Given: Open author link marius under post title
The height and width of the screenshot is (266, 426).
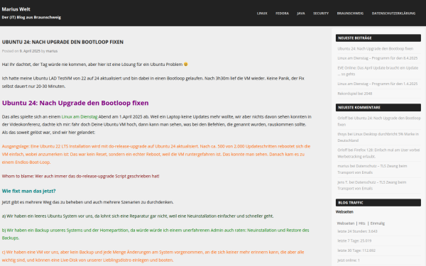Looking at the screenshot, I should point(52,51).
